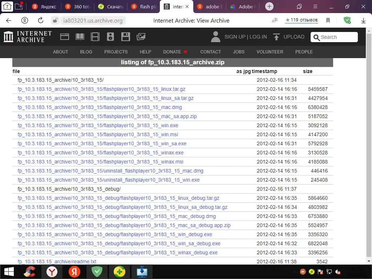Open the 119 отзывов reviews link

(301, 20)
